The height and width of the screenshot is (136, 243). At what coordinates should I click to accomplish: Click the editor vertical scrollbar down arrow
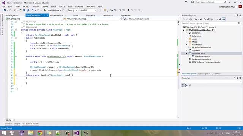click(x=179, y=117)
